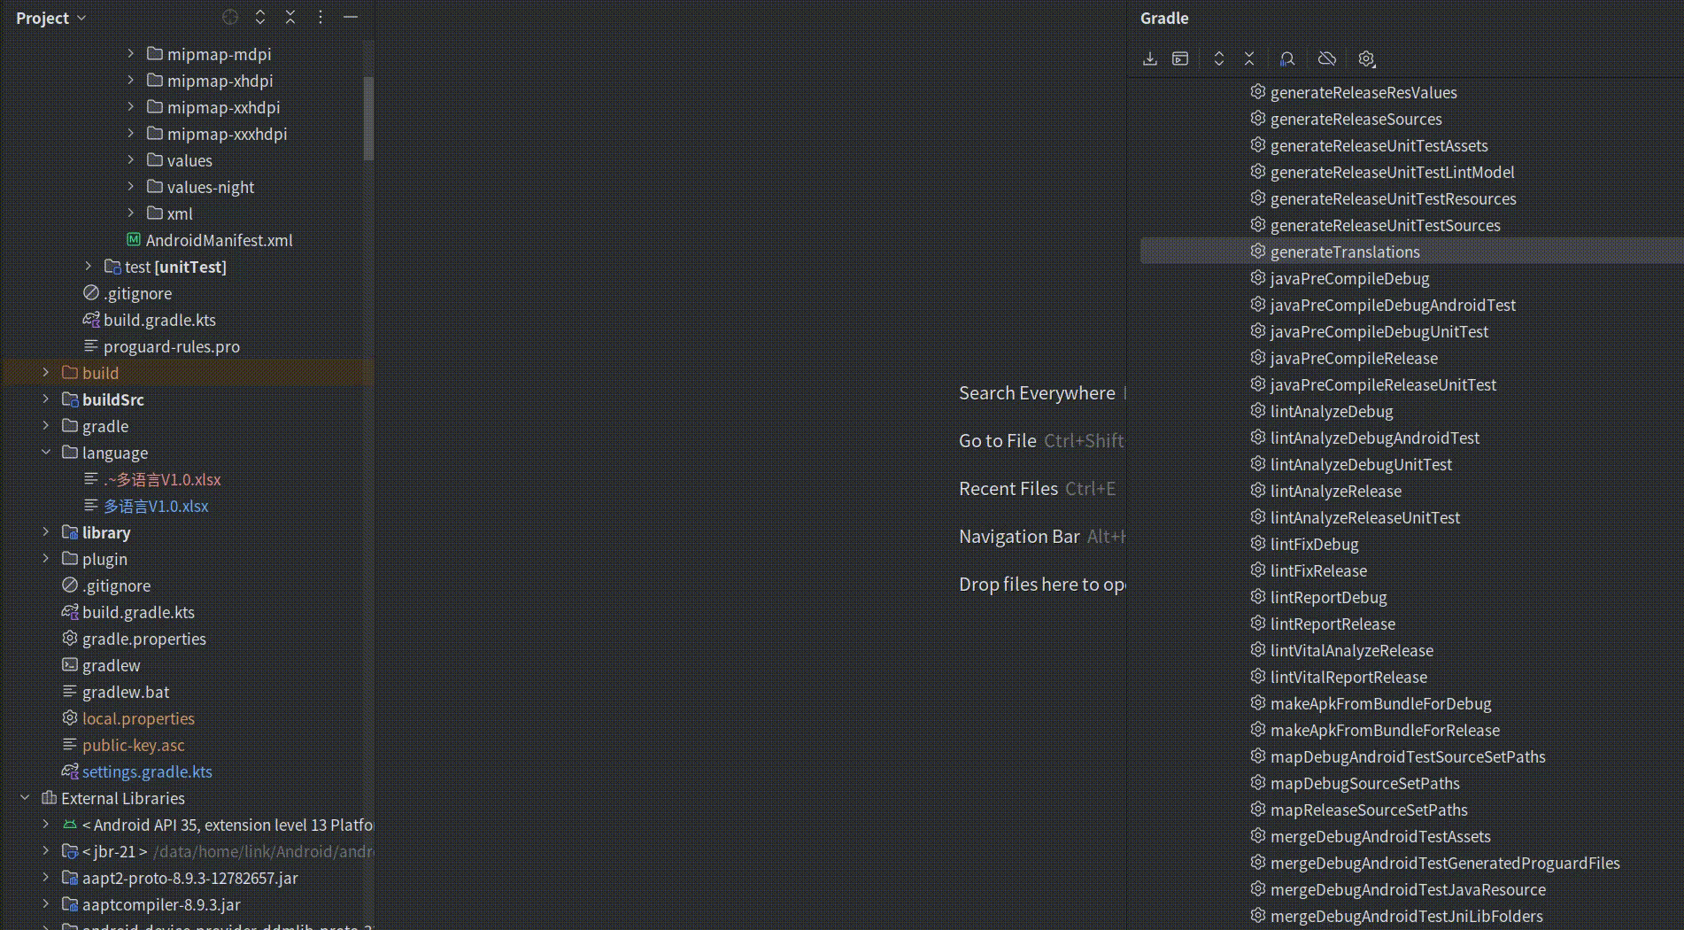Expand all in Project panel
Screen dimensions: 1684x930
[260, 17]
